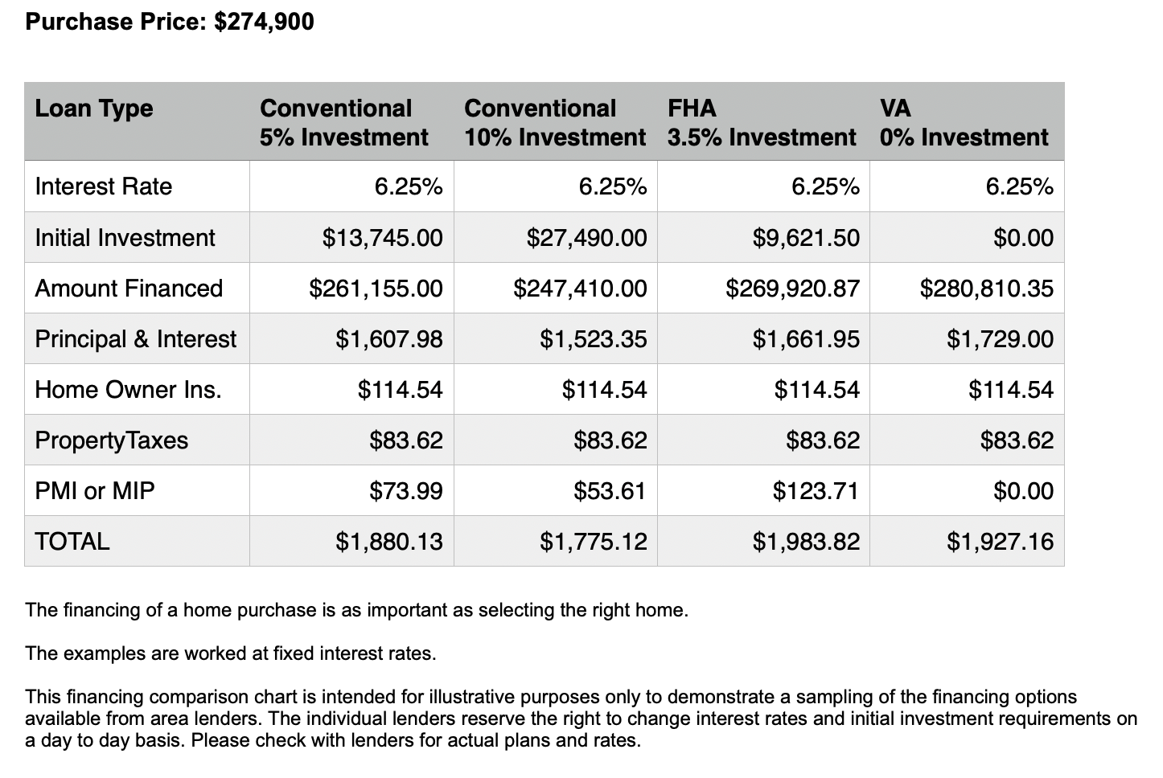The image size is (1163, 778).
Task: Click the $123.71 FHA MIP cell
Action: (816, 491)
